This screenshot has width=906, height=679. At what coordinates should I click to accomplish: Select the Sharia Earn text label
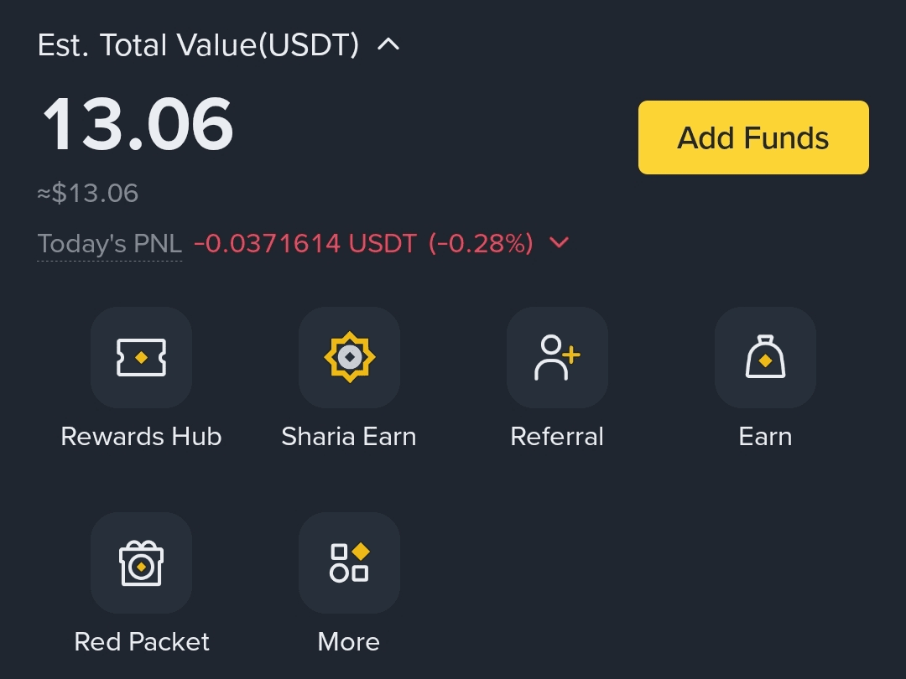[x=349, y=437]
